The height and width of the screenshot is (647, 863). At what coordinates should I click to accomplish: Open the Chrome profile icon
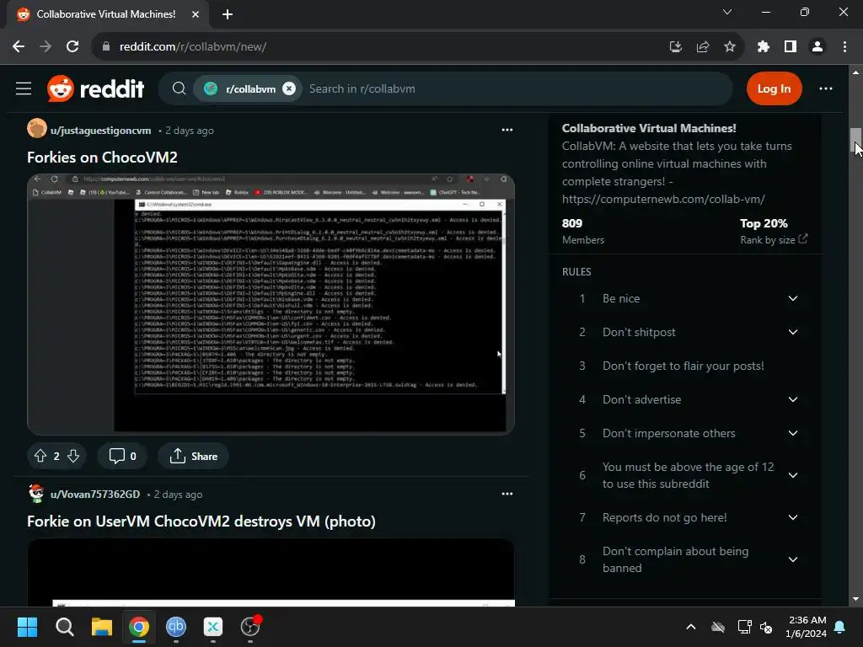click(817, 47)
